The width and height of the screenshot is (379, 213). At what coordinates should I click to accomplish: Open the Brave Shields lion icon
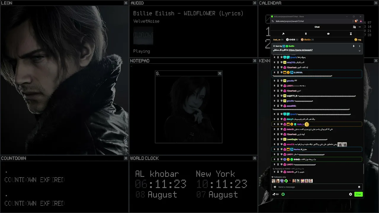coord(356,21)
